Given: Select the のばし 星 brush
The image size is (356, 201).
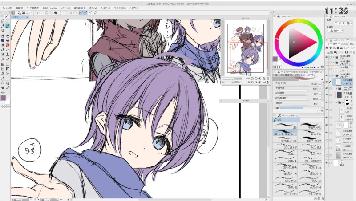Looking at the screenshot, I should tap(285, 159).
